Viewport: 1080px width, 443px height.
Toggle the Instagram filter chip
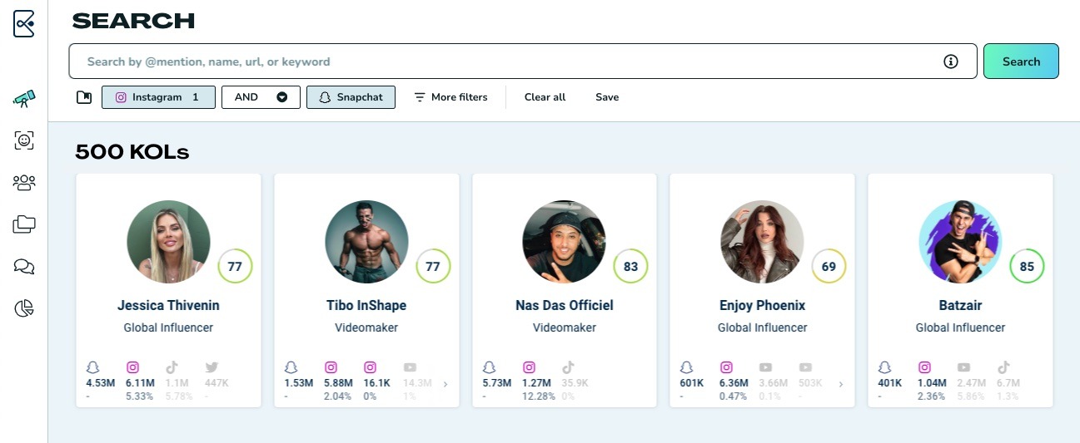coord(158,97)
